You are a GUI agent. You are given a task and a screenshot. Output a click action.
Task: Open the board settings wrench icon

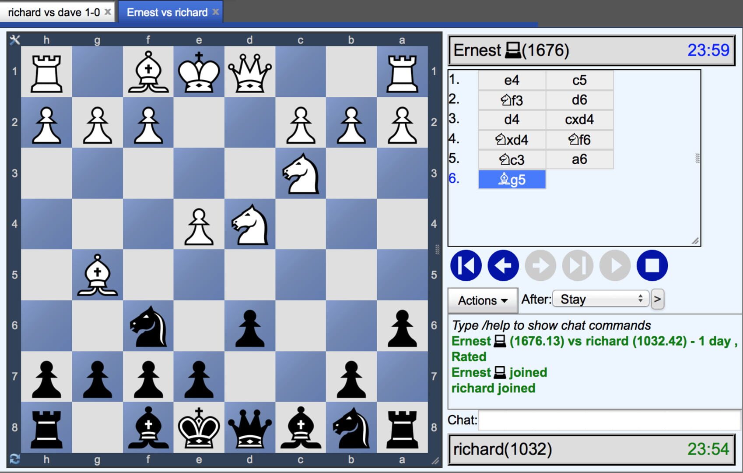click(x=15, y=40)
